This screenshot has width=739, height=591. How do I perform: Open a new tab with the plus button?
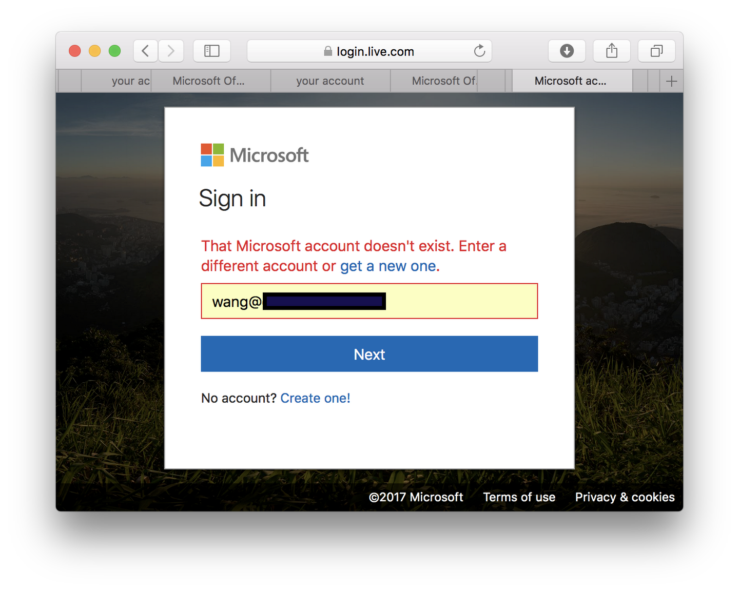(671, 81)
